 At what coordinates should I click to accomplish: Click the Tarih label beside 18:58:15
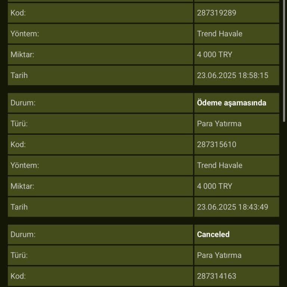pos(19,75)
